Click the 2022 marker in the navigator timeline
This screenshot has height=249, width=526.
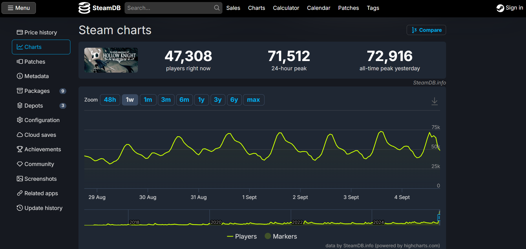pyautogui.click(x=297, y=222)
